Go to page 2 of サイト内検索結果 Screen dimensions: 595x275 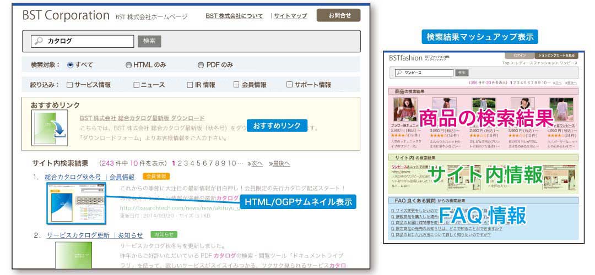coord(180,163)
